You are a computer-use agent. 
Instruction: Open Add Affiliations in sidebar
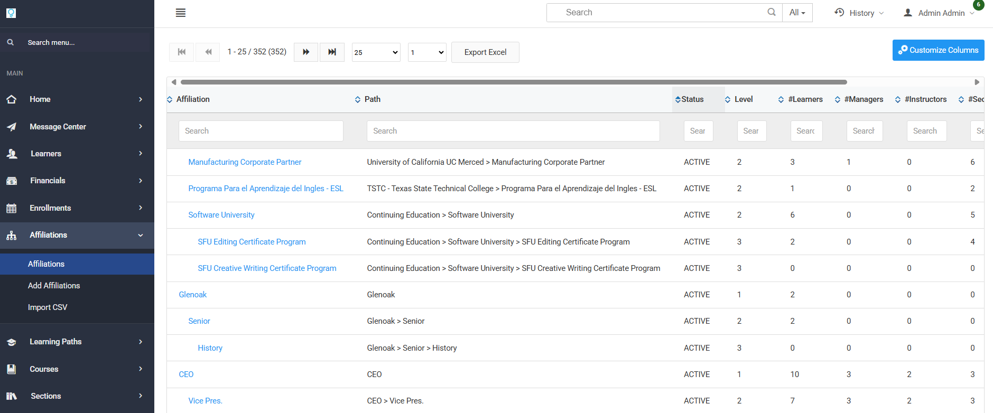point(54,286)
